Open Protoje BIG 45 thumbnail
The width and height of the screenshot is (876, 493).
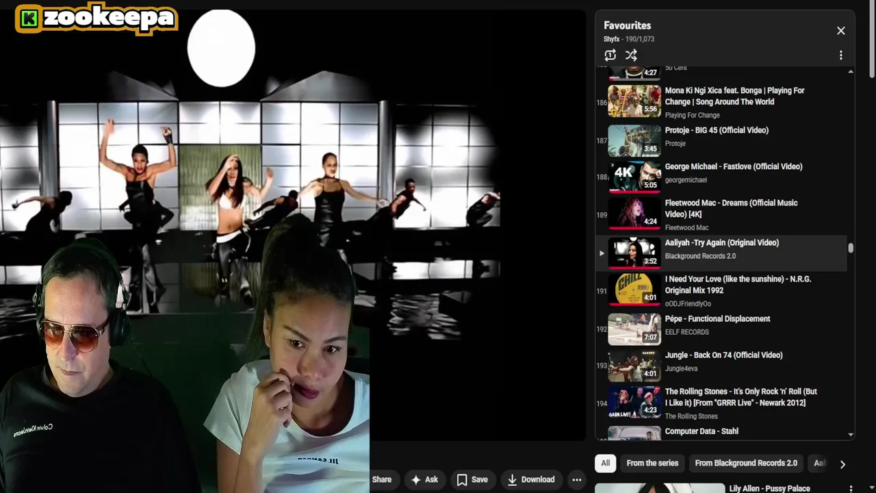(634, 140)
